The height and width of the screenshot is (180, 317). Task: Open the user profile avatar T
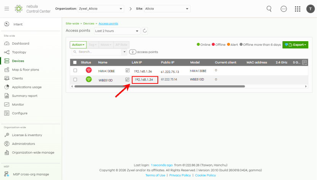pyautogui.click(x=310, y=9)
